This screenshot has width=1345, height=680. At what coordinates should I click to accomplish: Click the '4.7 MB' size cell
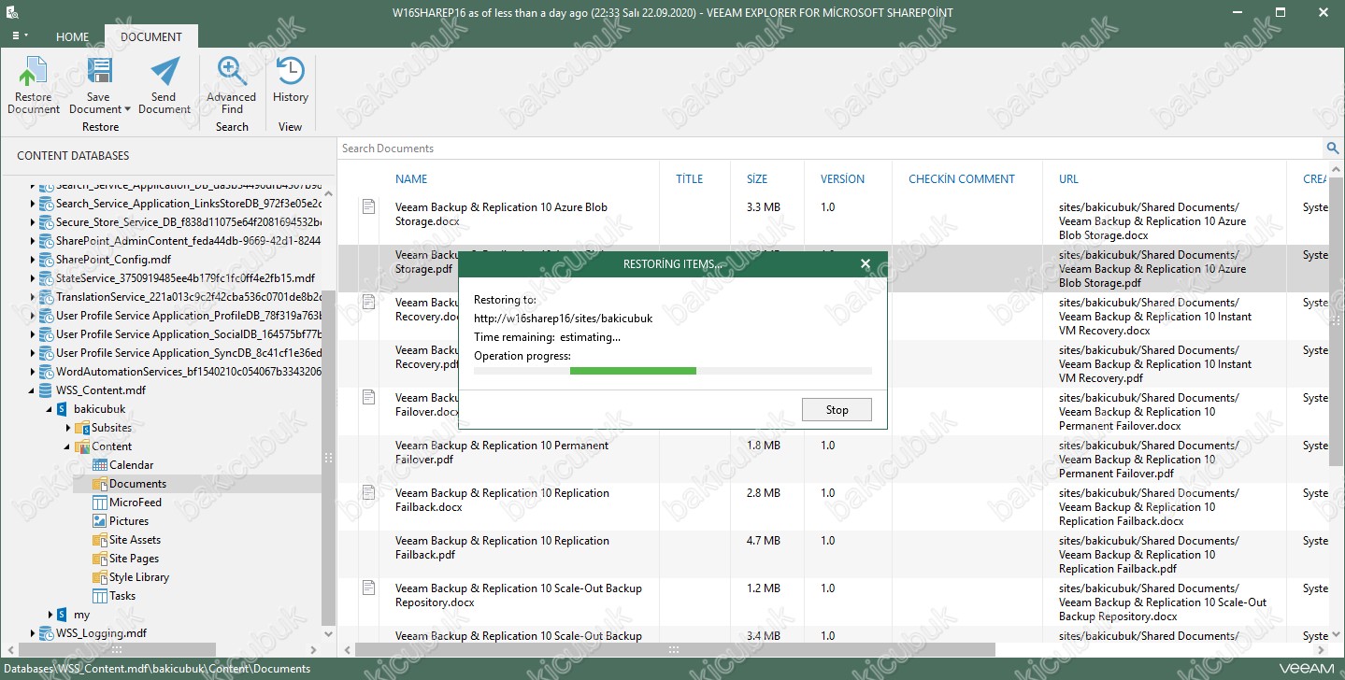[x=763, y=541]
